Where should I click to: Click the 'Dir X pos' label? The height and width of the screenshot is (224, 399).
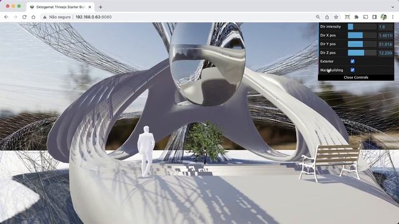coord(328,35)
